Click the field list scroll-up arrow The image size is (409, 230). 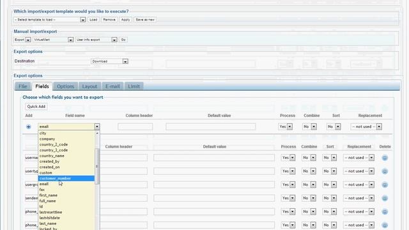coord(97,134)
